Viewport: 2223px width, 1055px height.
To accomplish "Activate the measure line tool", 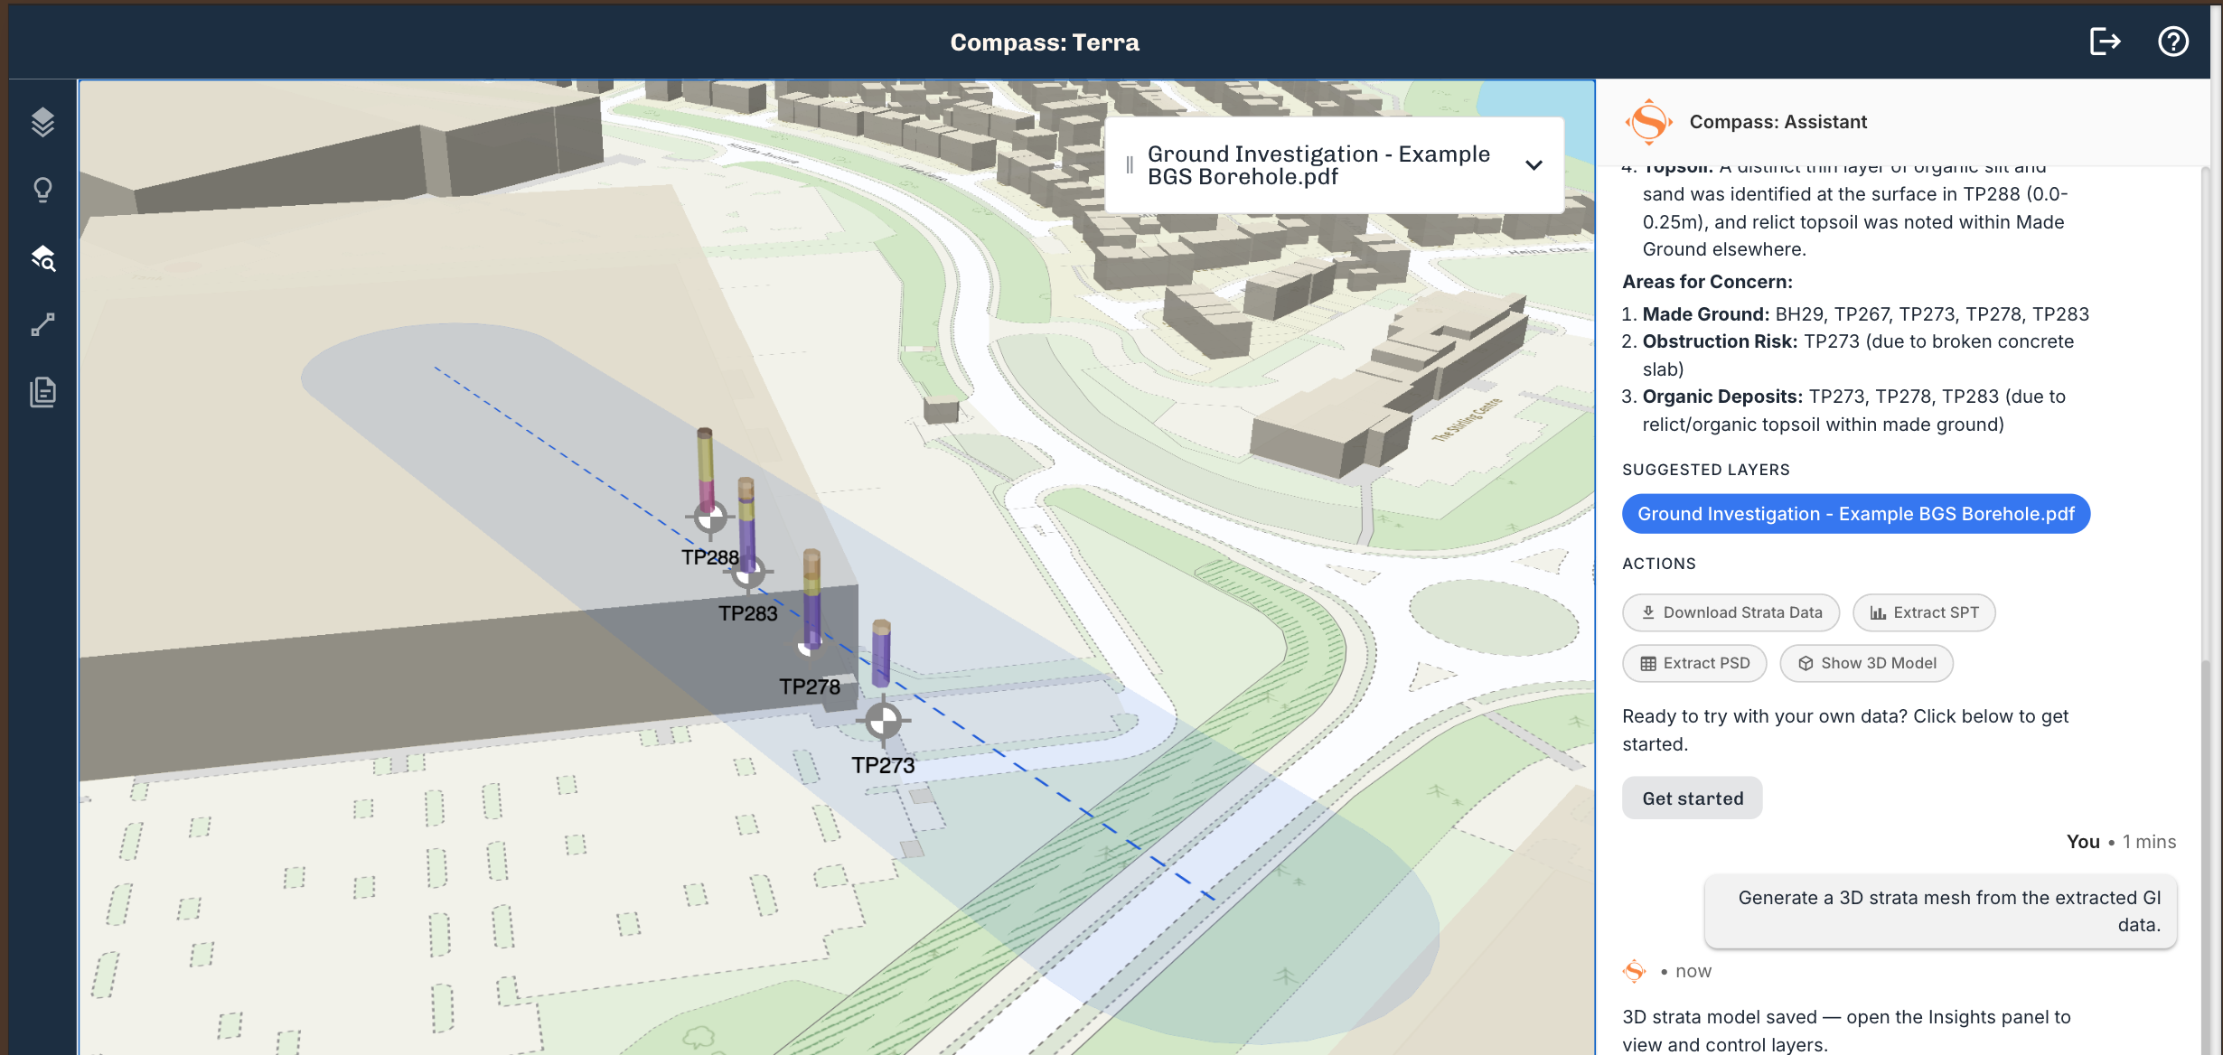I will pos(42,325).
